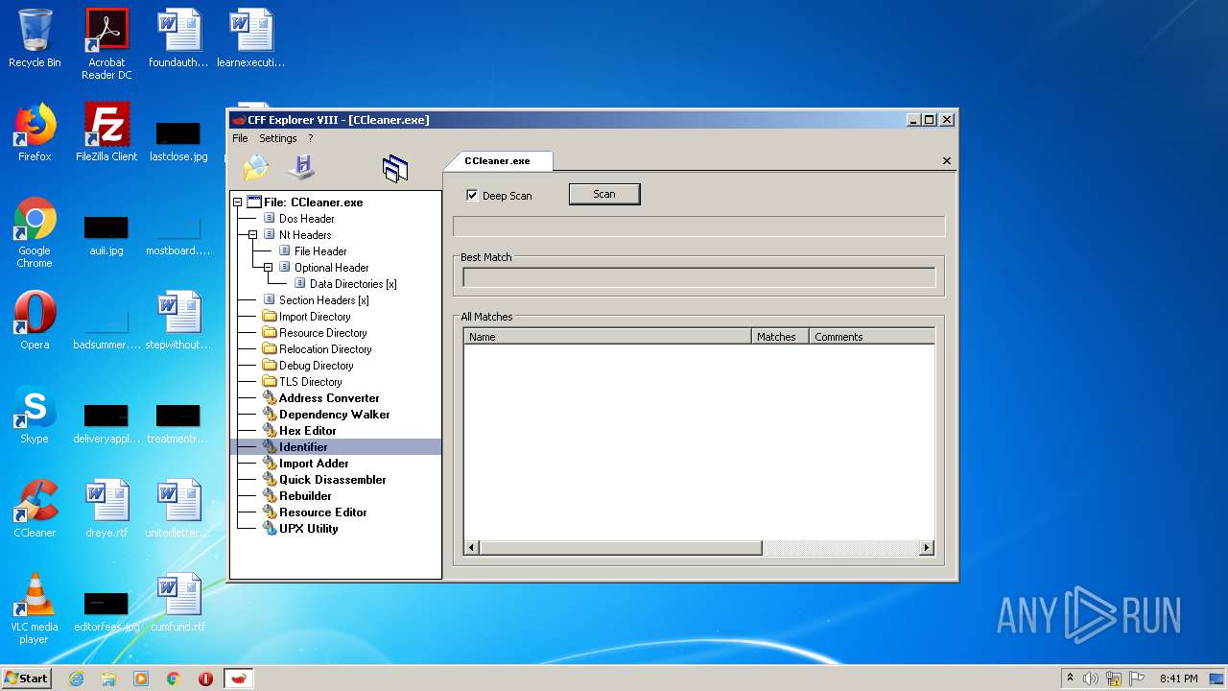1228x691 pixels.
Task: Open Skype desktop shortcut
Action: (35, 415)
